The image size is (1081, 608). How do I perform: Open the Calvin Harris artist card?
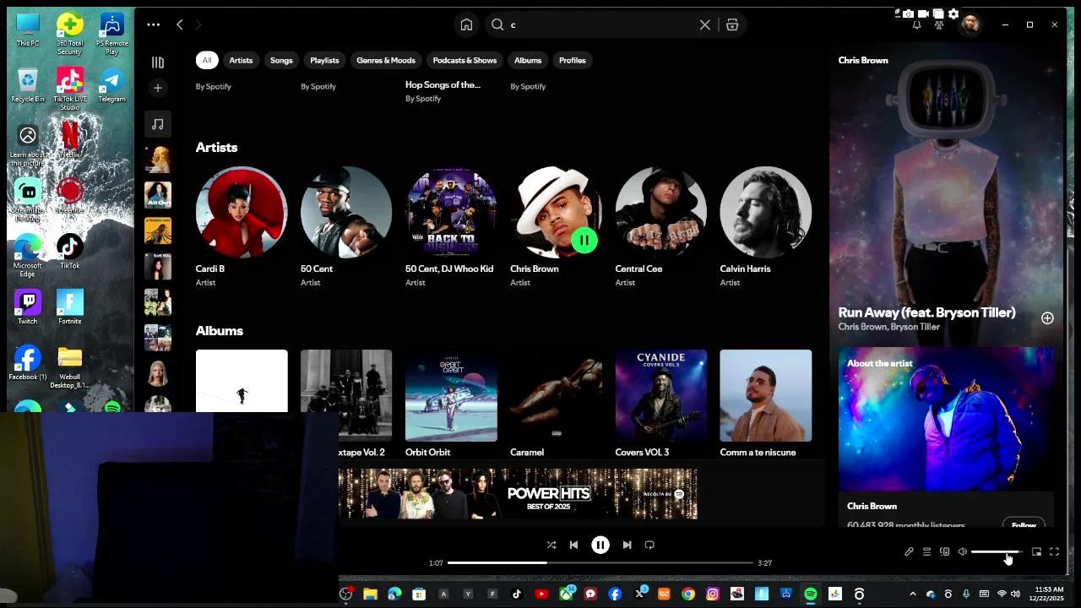tap(766, 226)
